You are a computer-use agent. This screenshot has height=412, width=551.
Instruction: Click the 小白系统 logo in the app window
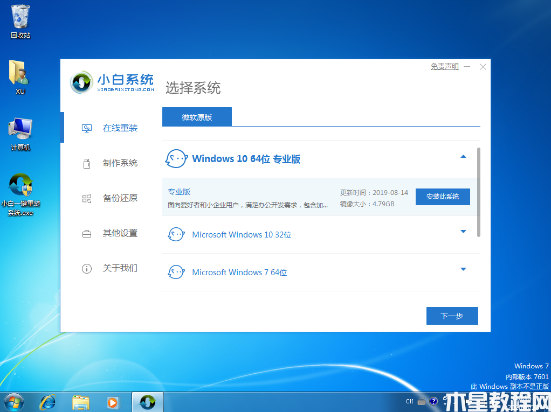click(x=112, y=82)
